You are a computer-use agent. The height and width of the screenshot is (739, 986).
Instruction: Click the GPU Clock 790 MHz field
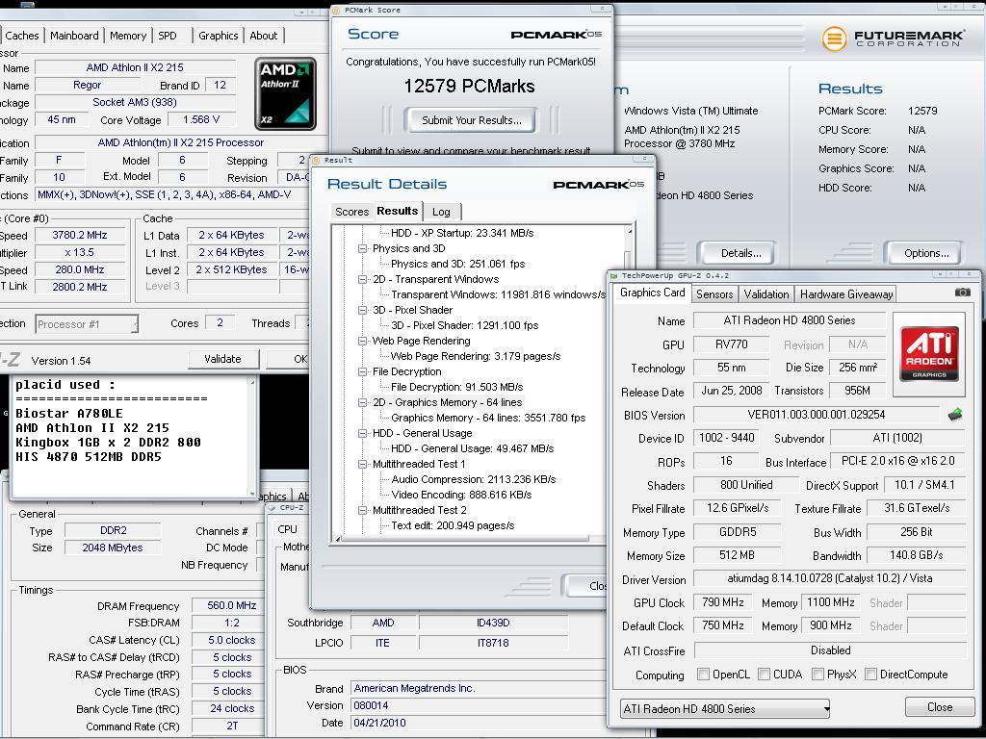(x=722, y=602)
